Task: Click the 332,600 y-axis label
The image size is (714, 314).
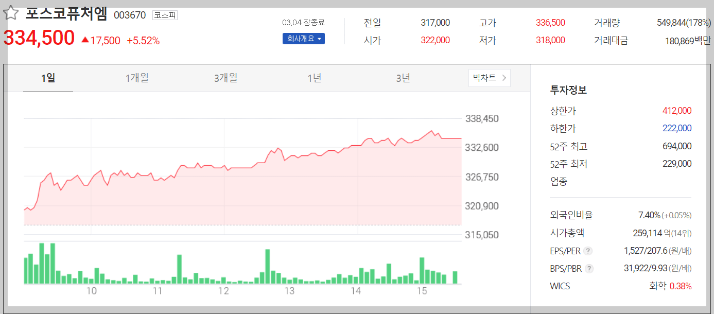Action: pos(482,148)
